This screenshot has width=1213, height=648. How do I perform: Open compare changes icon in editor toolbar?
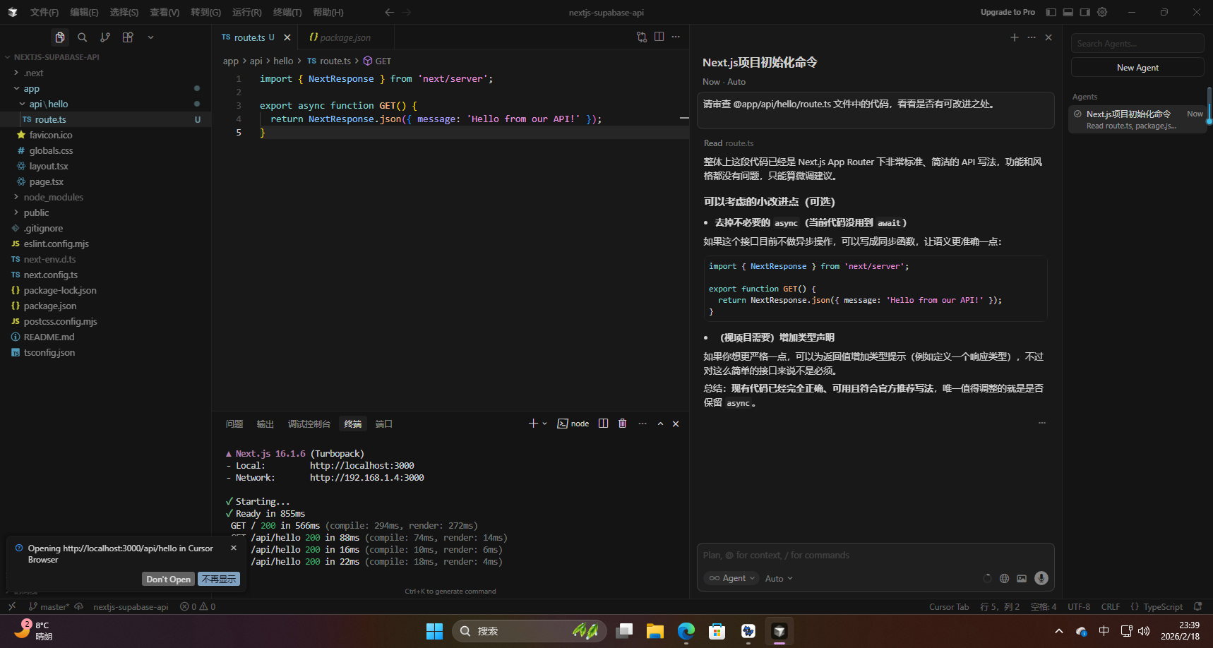pyautogui.click(x=642, y=37)
